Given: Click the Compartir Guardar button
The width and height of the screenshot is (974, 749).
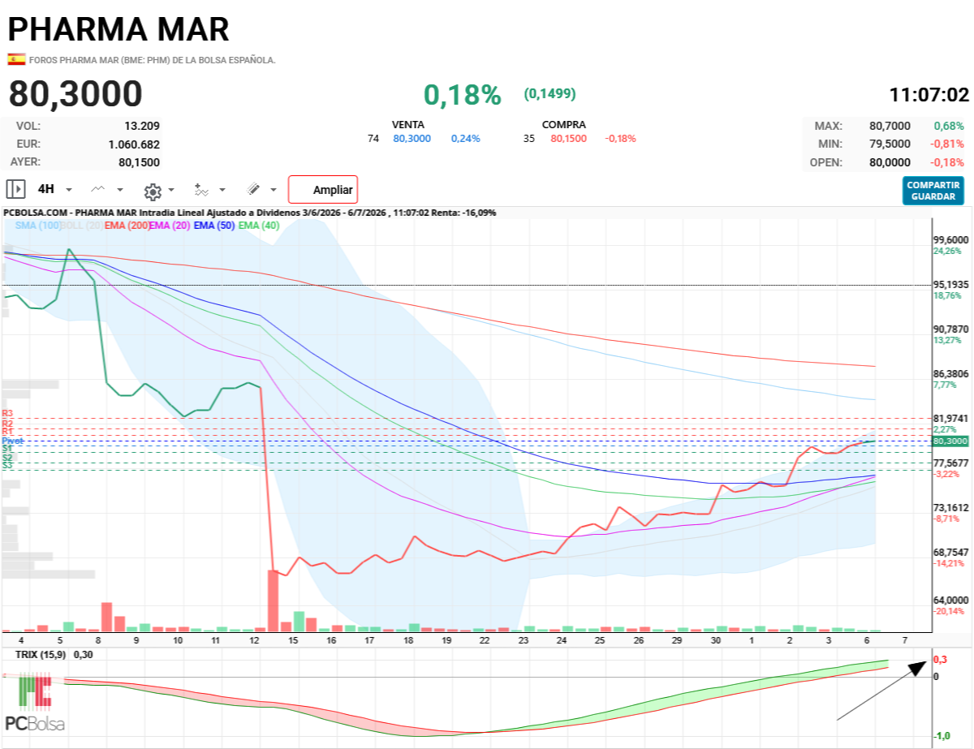Looking at the screenshot, I should click(x=933, y=191).
